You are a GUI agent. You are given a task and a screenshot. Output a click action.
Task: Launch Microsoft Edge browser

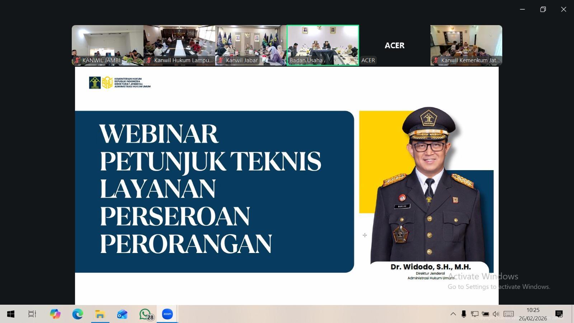click(77, 314)
